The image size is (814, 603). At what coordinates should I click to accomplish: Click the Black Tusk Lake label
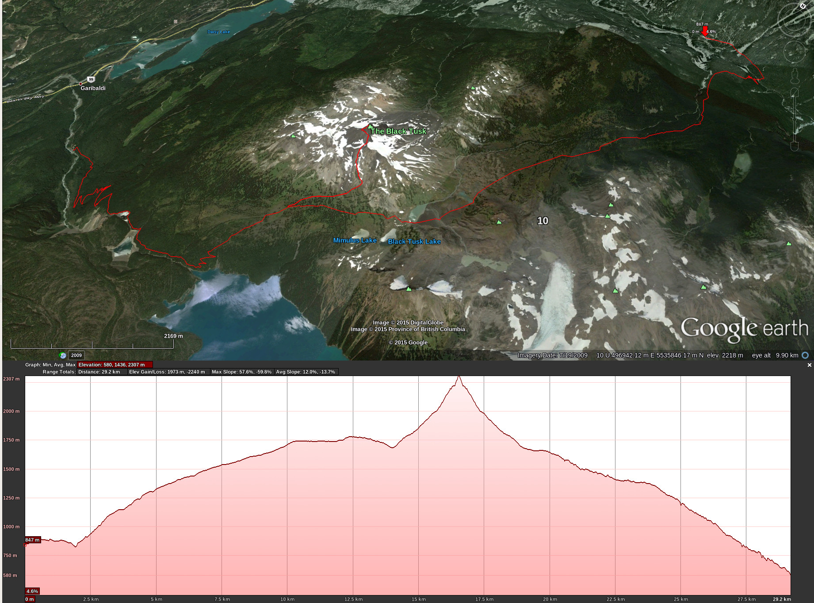(414, 242)
